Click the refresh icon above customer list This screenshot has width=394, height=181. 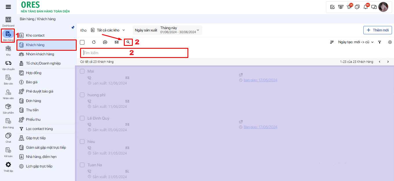(94, 42)
